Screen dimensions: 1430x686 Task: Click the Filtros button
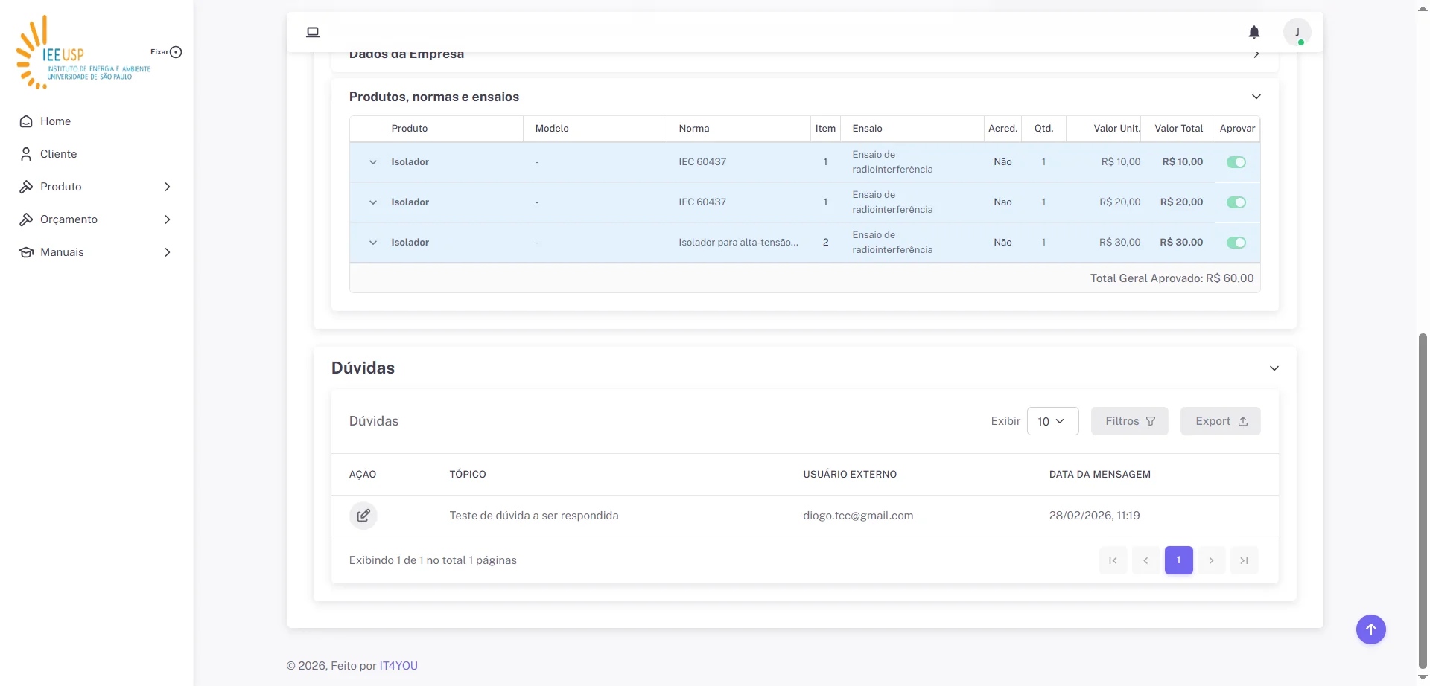(x=1129, y=421)
